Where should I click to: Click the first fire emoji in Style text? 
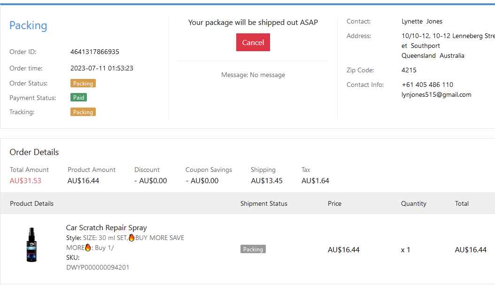[x=131, y=238]
